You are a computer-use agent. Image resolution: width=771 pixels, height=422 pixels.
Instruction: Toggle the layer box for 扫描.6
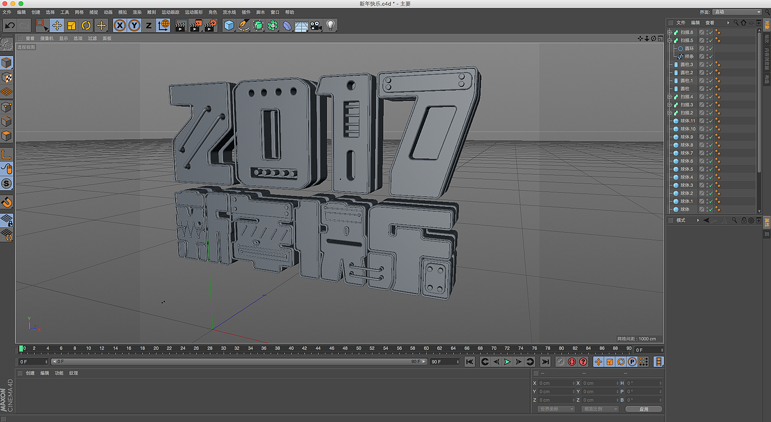(x=702, y=32)
